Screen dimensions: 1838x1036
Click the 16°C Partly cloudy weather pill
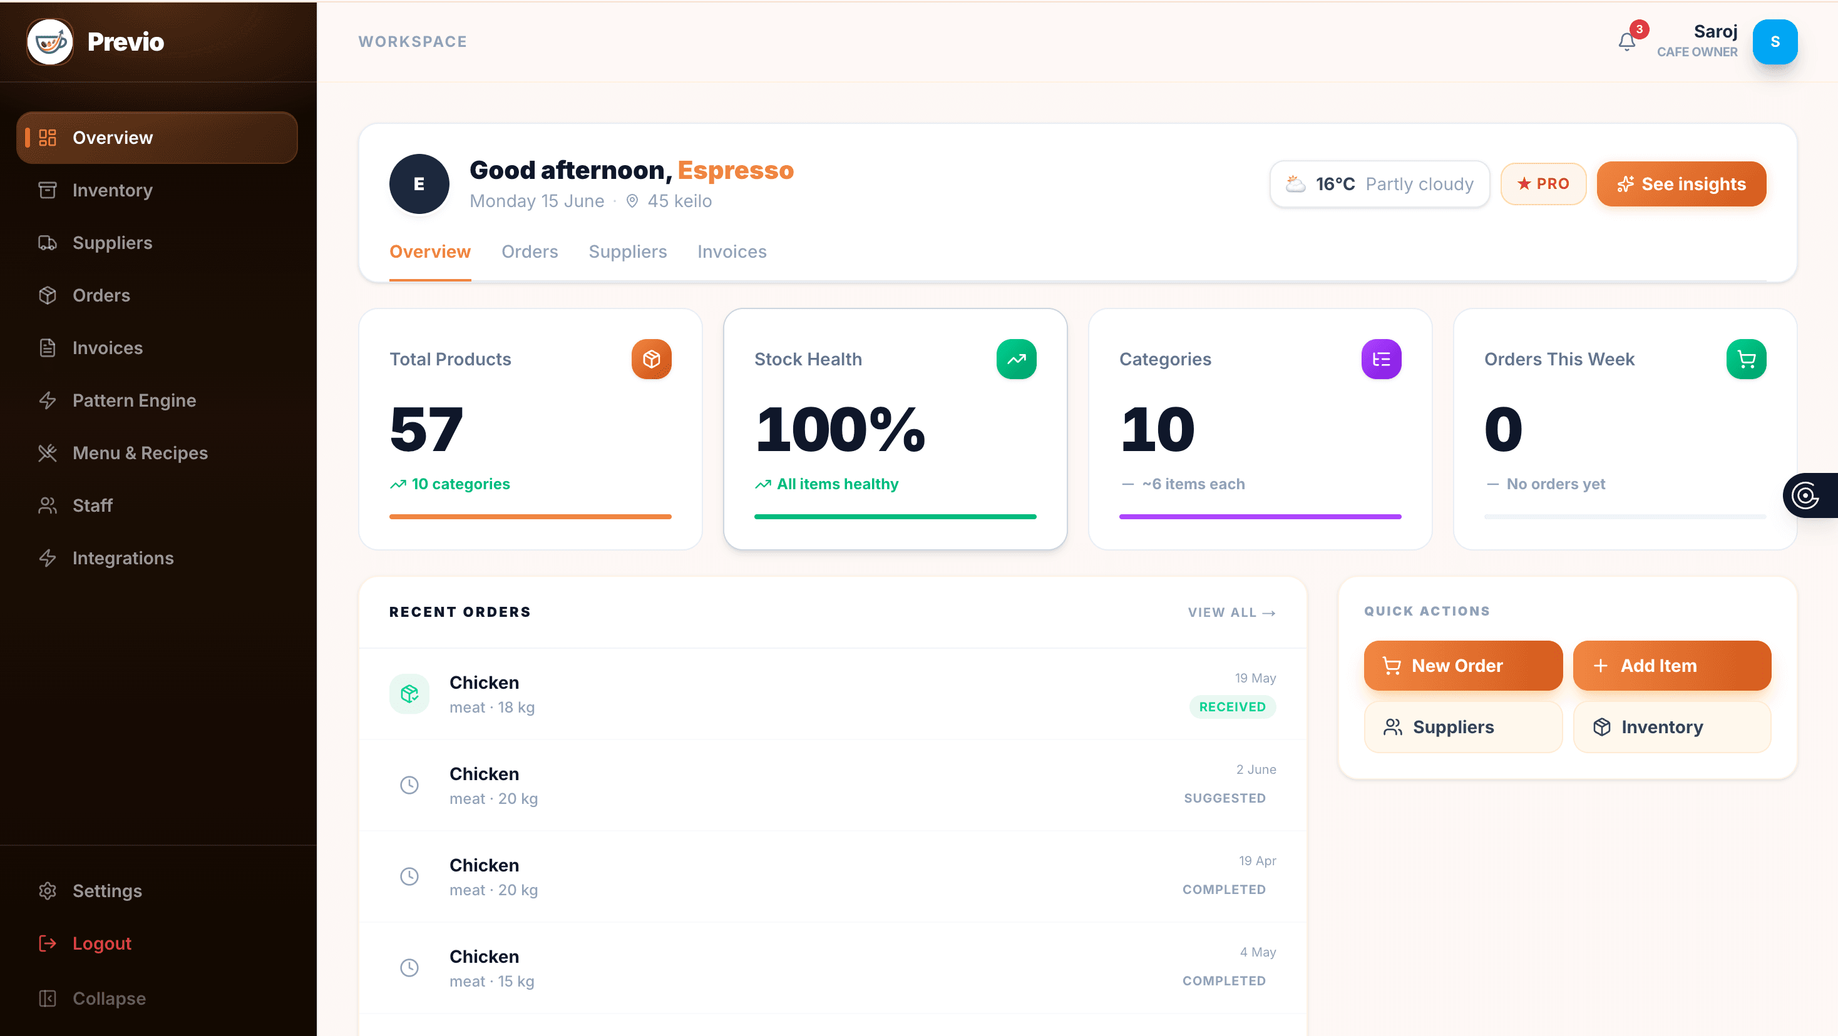click(1380, 184)
